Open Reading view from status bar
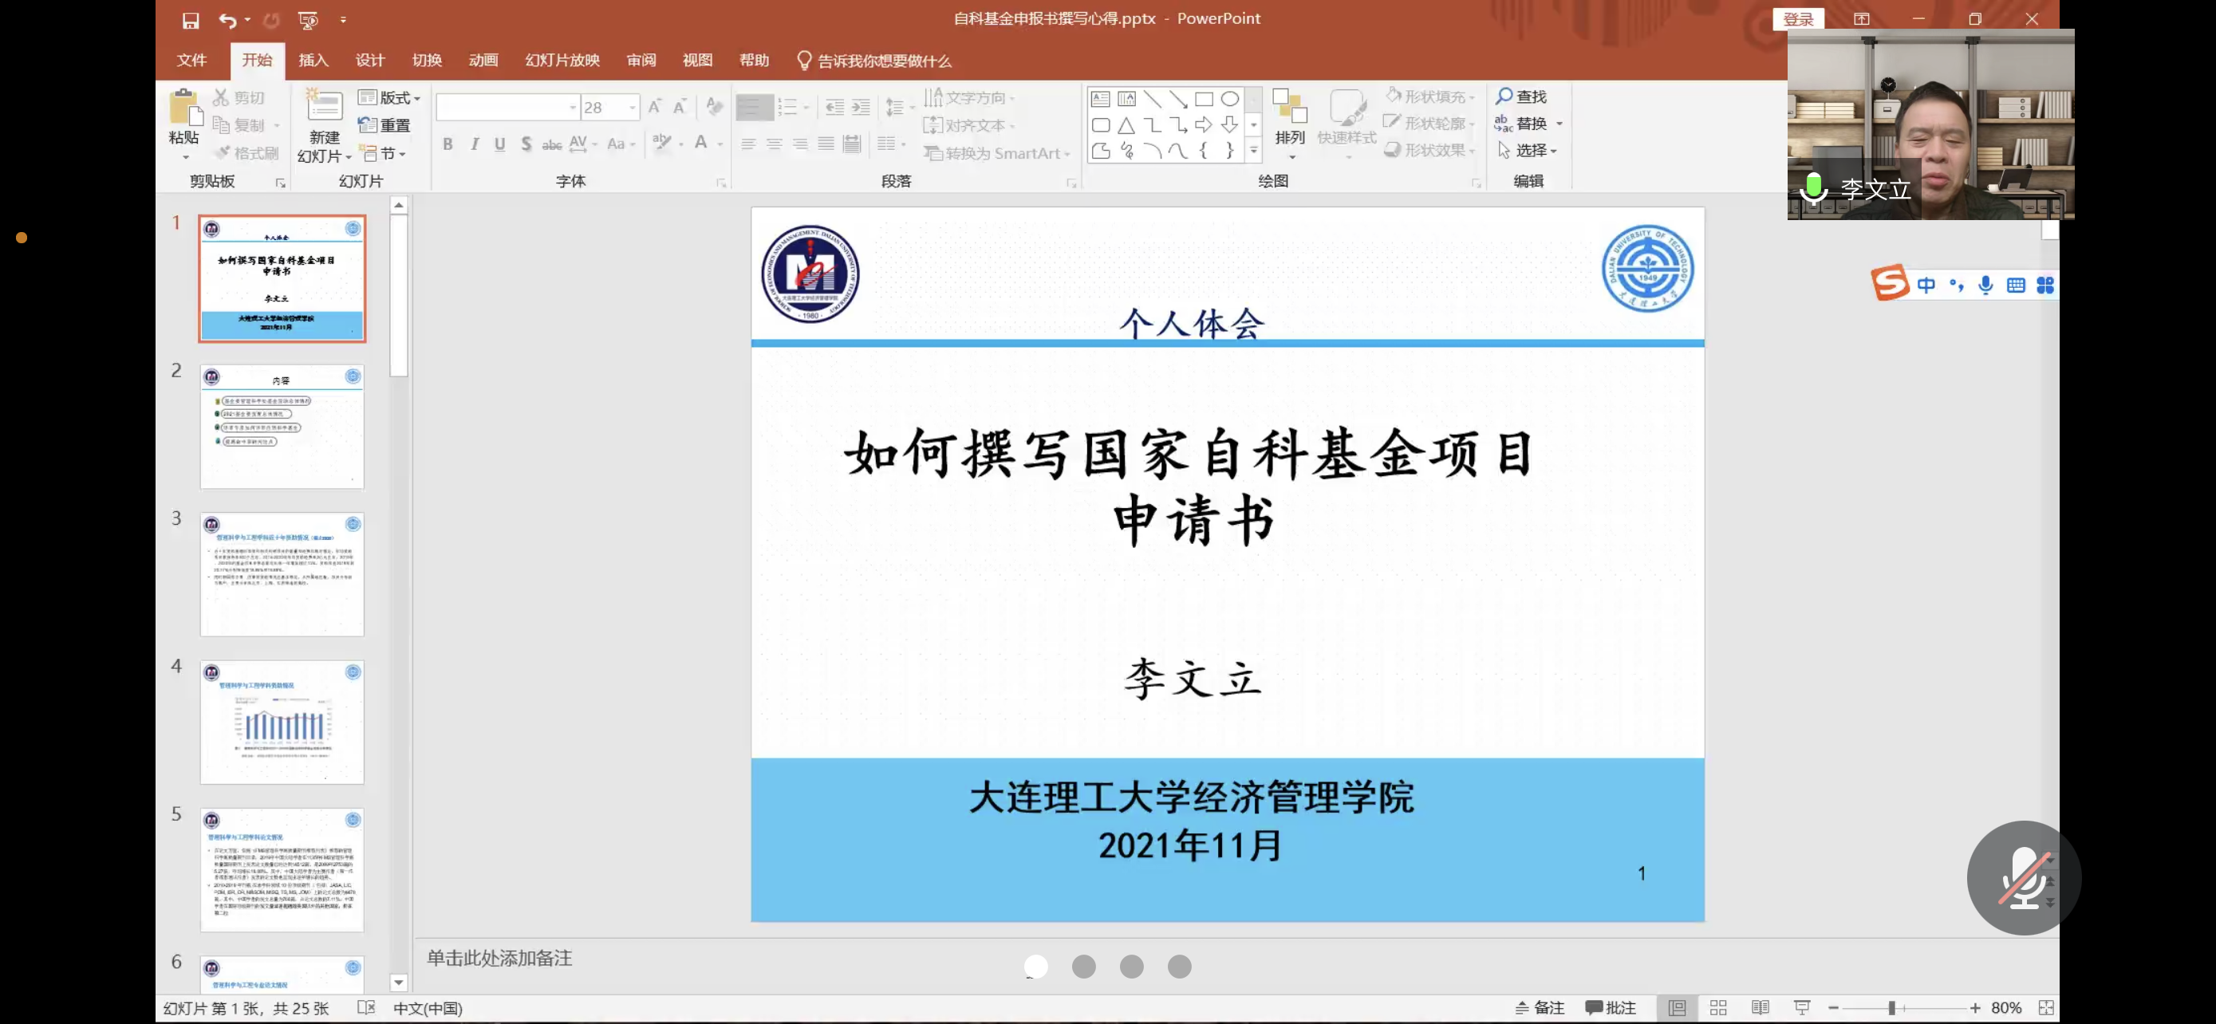Screen dimensions: 2216x1024 click(x=1760, y=1008)
